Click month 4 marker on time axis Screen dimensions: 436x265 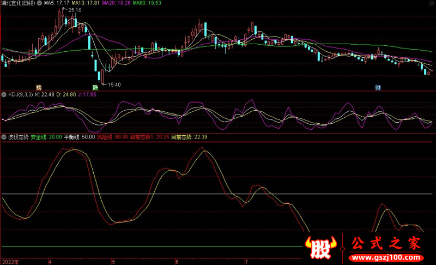[50, 262]
